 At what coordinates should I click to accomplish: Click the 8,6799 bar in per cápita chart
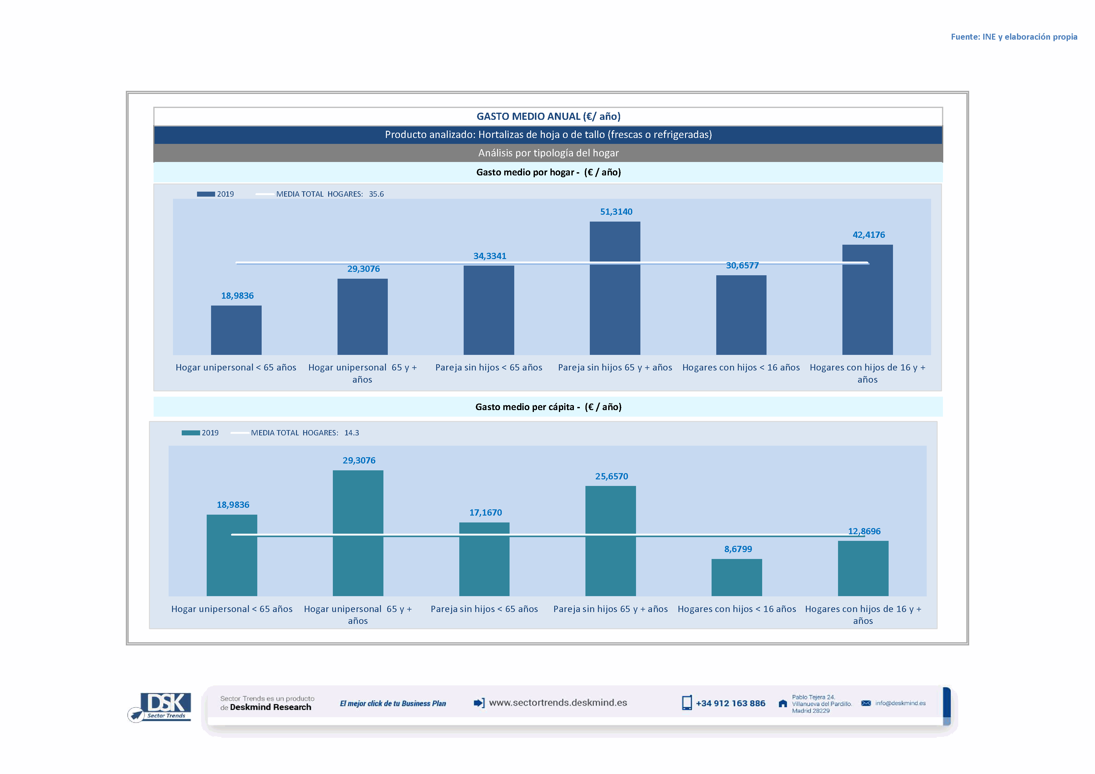coord(736,577)
